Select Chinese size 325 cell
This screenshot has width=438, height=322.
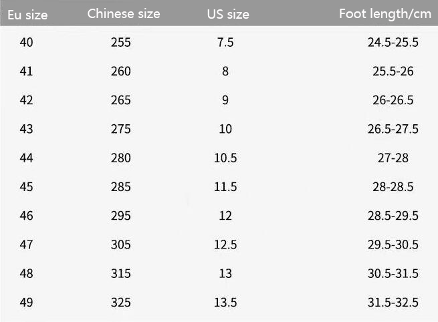tap(121, 303)
